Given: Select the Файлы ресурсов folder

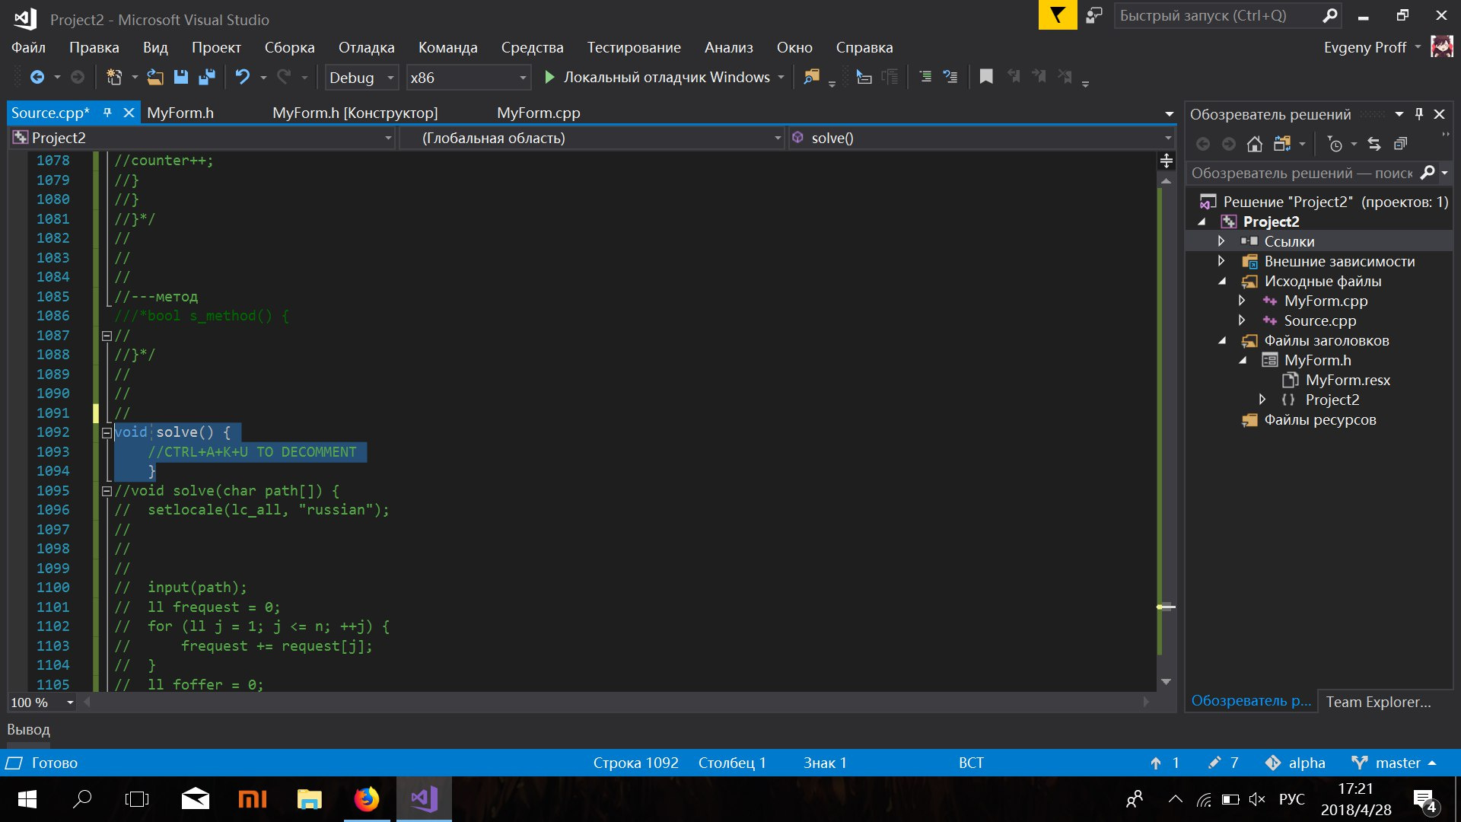Looking at the screenshot, I should tap(1320, 419).
